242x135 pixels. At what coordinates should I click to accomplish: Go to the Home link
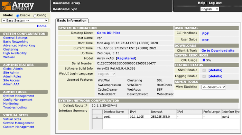pyautogui.click(x=42, y=26)
